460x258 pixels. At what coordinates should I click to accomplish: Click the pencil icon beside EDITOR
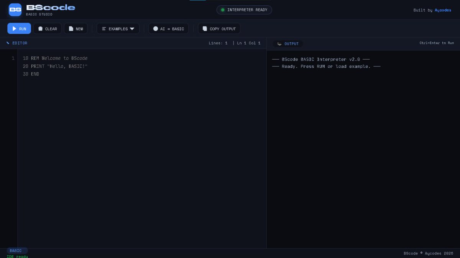tap(8, 43)
